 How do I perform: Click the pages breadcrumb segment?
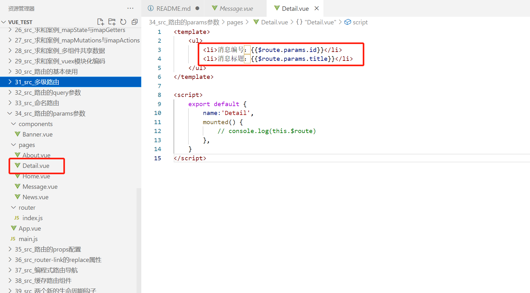(x=235, y=22)
